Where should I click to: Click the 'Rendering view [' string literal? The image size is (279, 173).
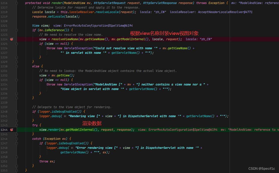pyautogui.click(x=84, y=116)
